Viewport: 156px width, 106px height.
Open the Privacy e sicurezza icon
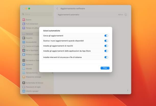click(x=24, y=54)
